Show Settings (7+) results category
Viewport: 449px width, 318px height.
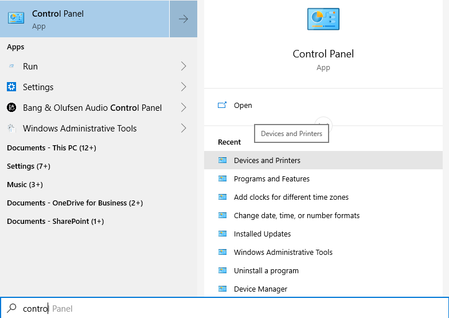click(x=29, y=166)
